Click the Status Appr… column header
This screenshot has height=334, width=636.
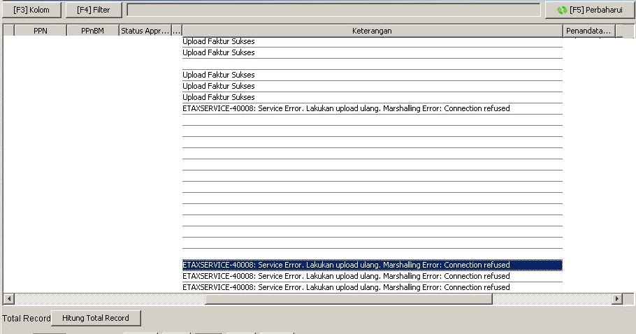tap(145, 31)
